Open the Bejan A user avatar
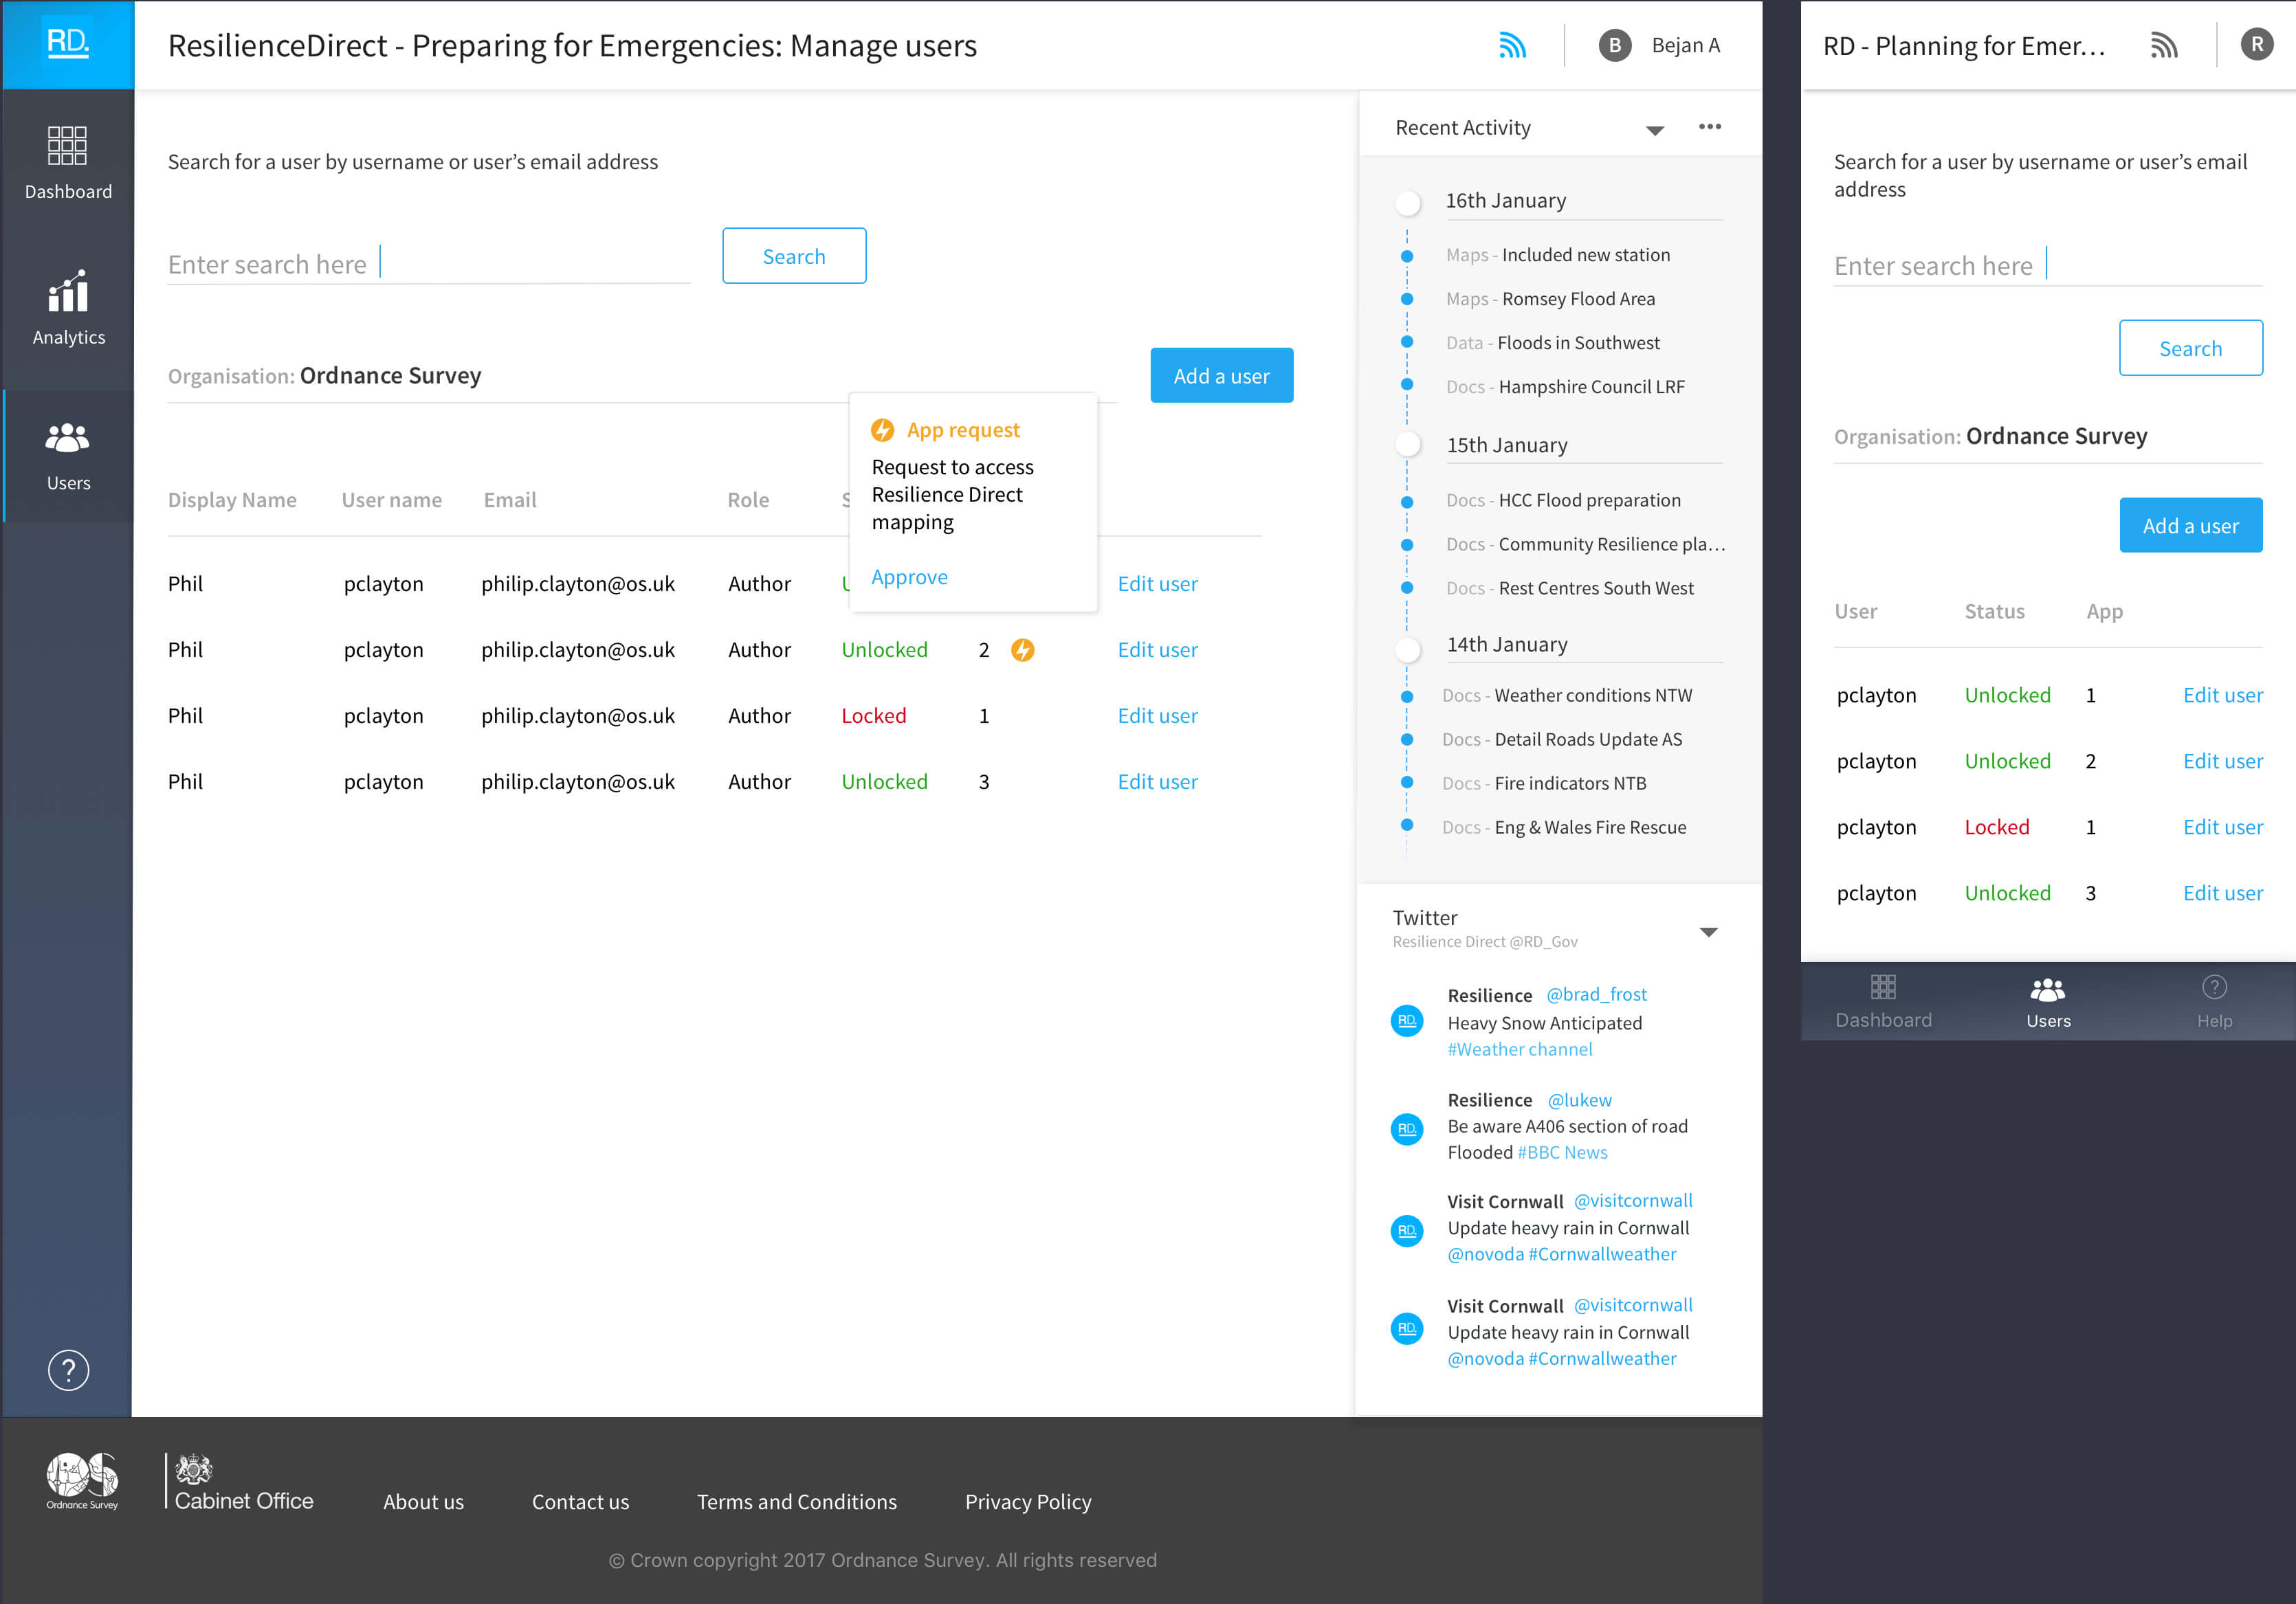The height and width of the screenshot is (1604, 2296). click(1614, 45)
